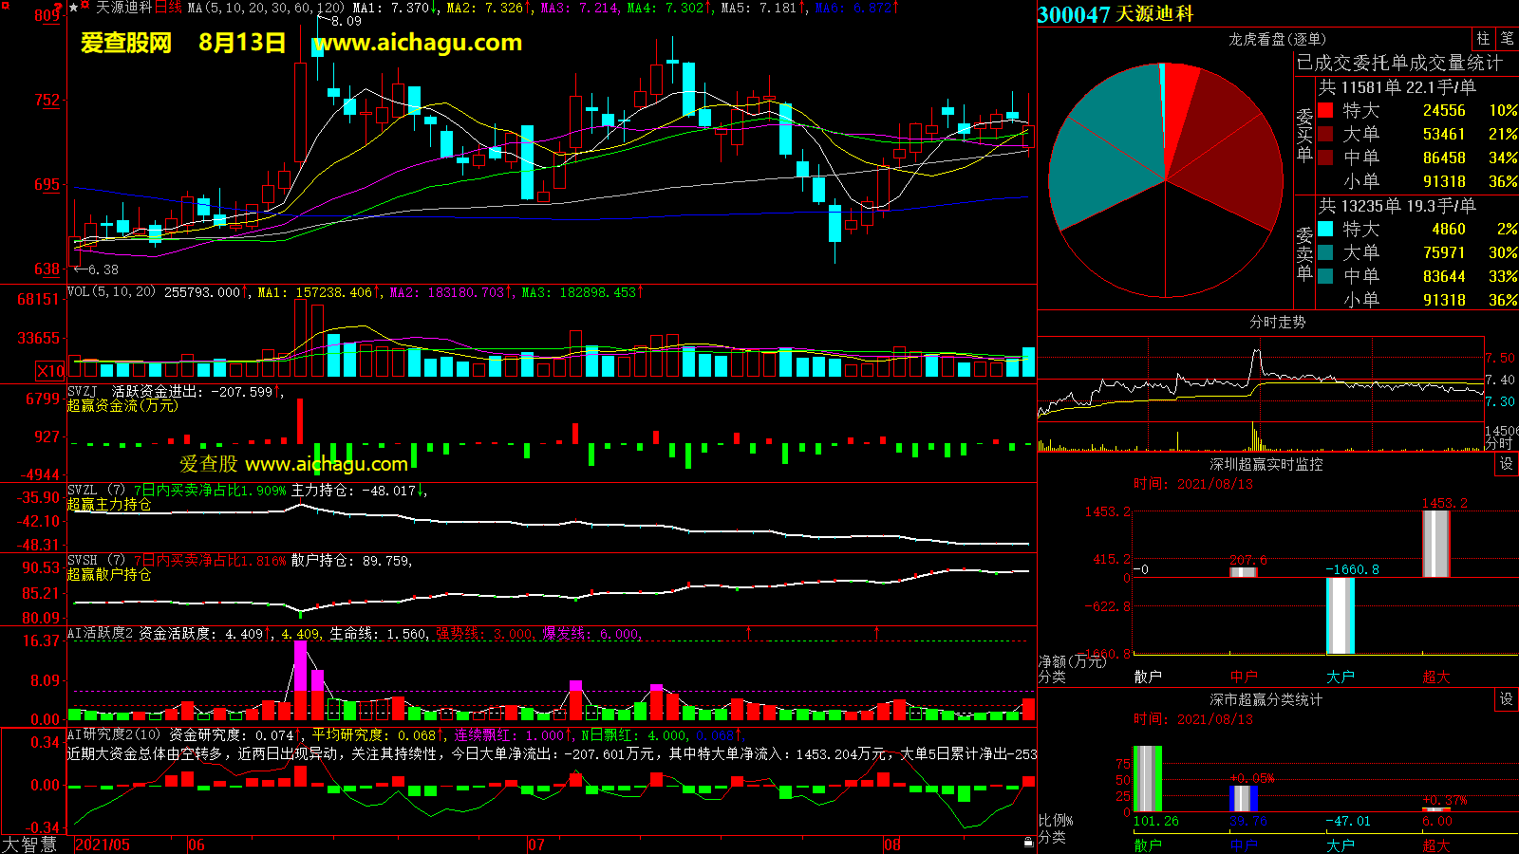Screen dimensions: 1519x854
Task: Click the lock icon at bottom of chart
Action: [1028, 843]
